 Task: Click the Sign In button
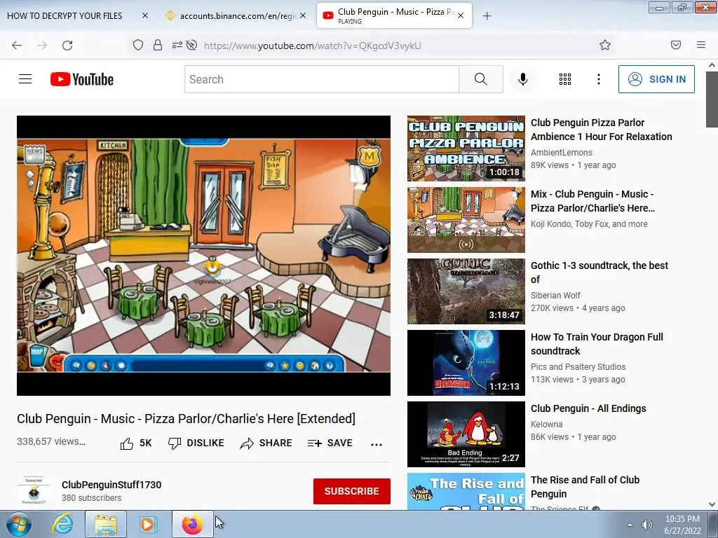point(656,79)
